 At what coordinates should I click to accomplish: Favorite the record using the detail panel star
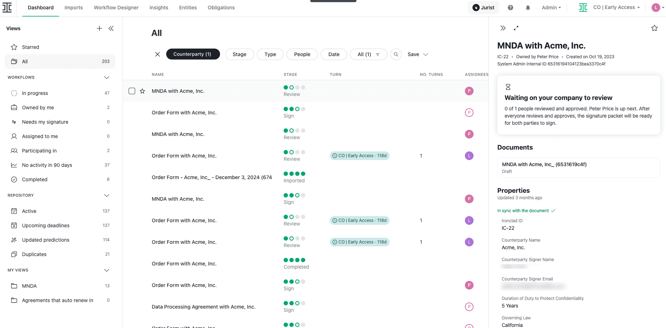pyautogui.click(x=654, y=28)
